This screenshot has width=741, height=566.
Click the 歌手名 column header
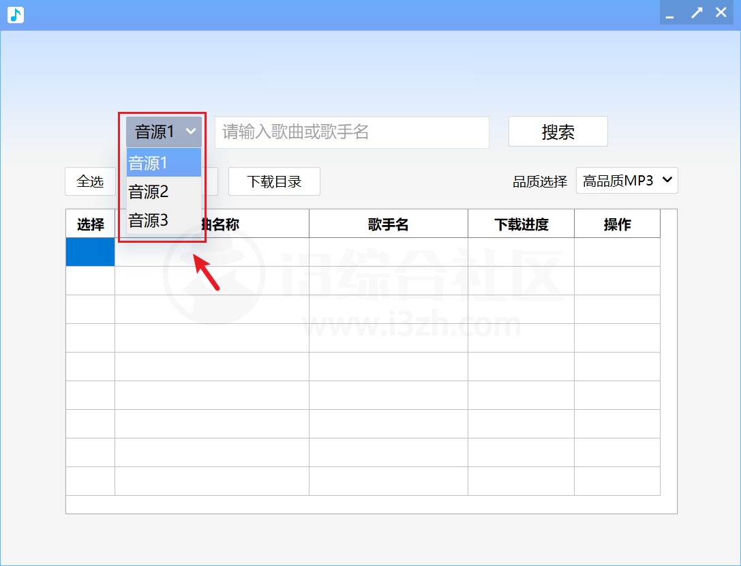click(x=389, y=224)
